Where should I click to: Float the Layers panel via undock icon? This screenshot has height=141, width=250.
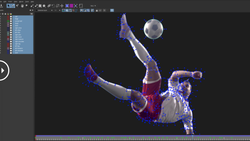[30, 10]
